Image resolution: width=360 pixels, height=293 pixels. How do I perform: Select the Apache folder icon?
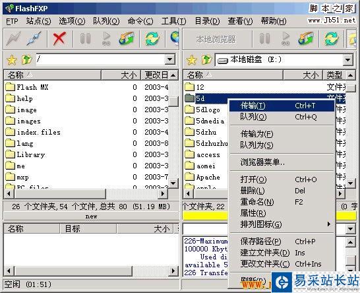pos(189,177)
